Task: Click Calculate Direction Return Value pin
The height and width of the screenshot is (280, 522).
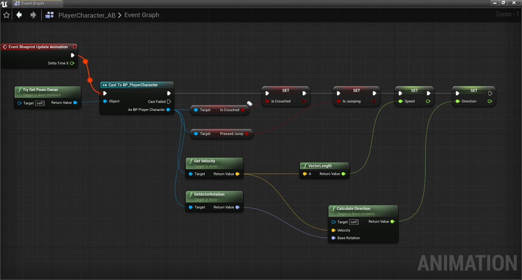Action: 393,221
